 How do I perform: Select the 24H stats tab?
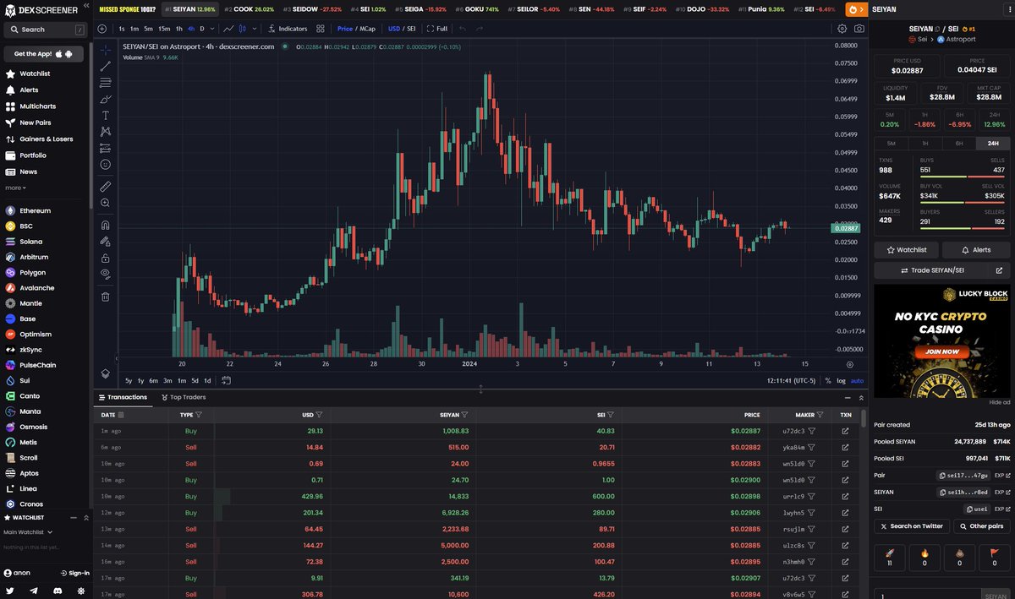click(x=993, y=144)
